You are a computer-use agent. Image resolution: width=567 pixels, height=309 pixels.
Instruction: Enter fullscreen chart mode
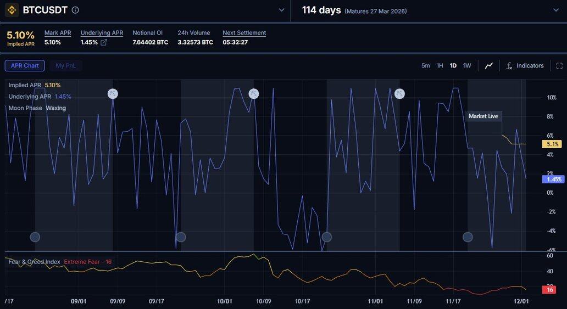(x=559, y=66)
